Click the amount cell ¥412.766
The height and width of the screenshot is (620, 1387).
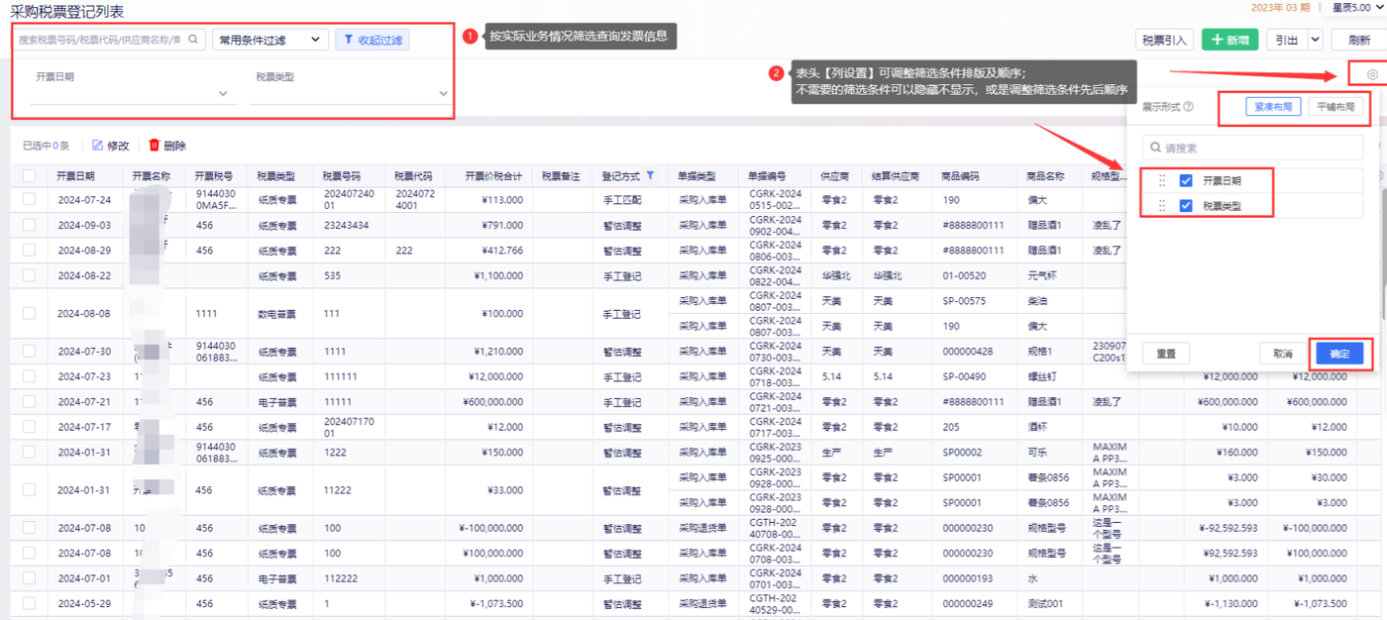click(x=500, y=251)
